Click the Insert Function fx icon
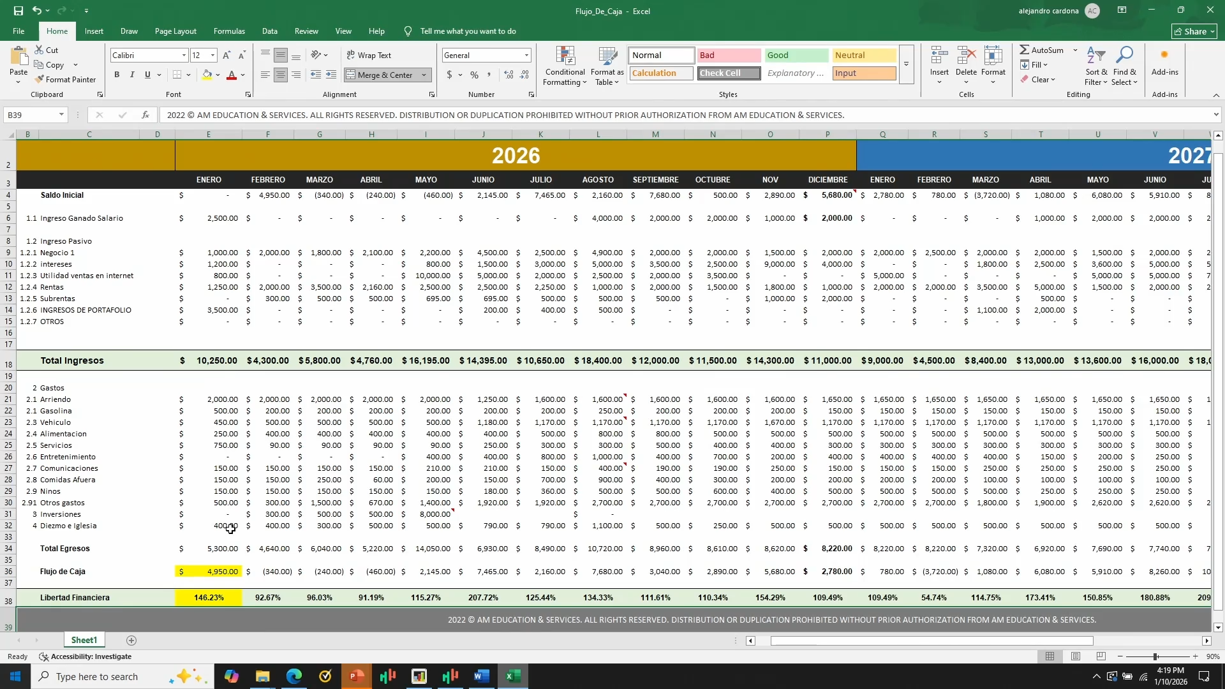The height and width of the screenshot is (689, 1225). pyautogui.click(x=145, y=115)
